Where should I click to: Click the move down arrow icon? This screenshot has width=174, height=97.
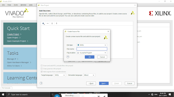click(x=57, y=23)
